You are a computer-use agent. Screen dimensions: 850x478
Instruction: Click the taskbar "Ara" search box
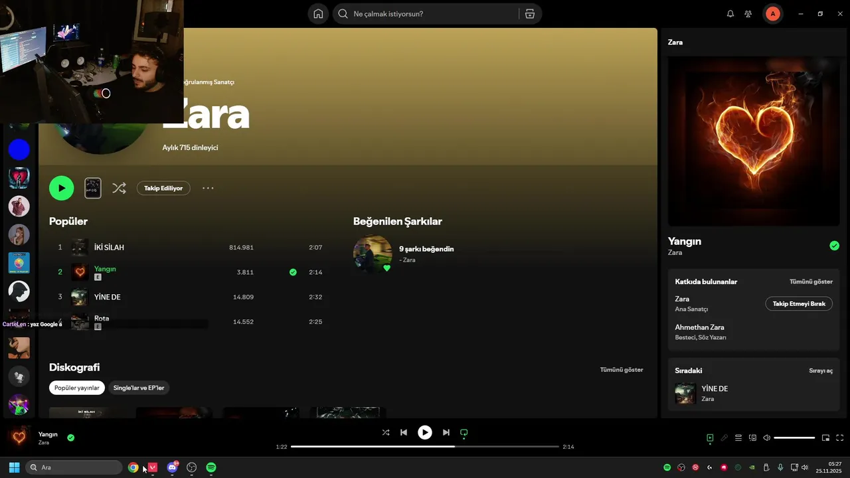coord(74,467)
